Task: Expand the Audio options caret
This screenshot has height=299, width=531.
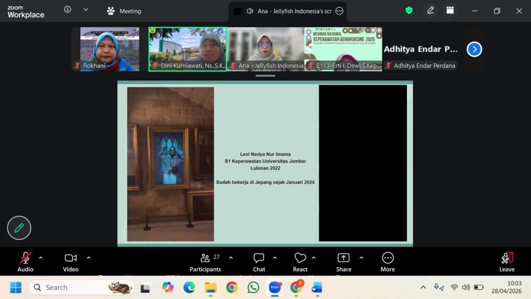Action: pyautogui.click(x=41, y=257)
